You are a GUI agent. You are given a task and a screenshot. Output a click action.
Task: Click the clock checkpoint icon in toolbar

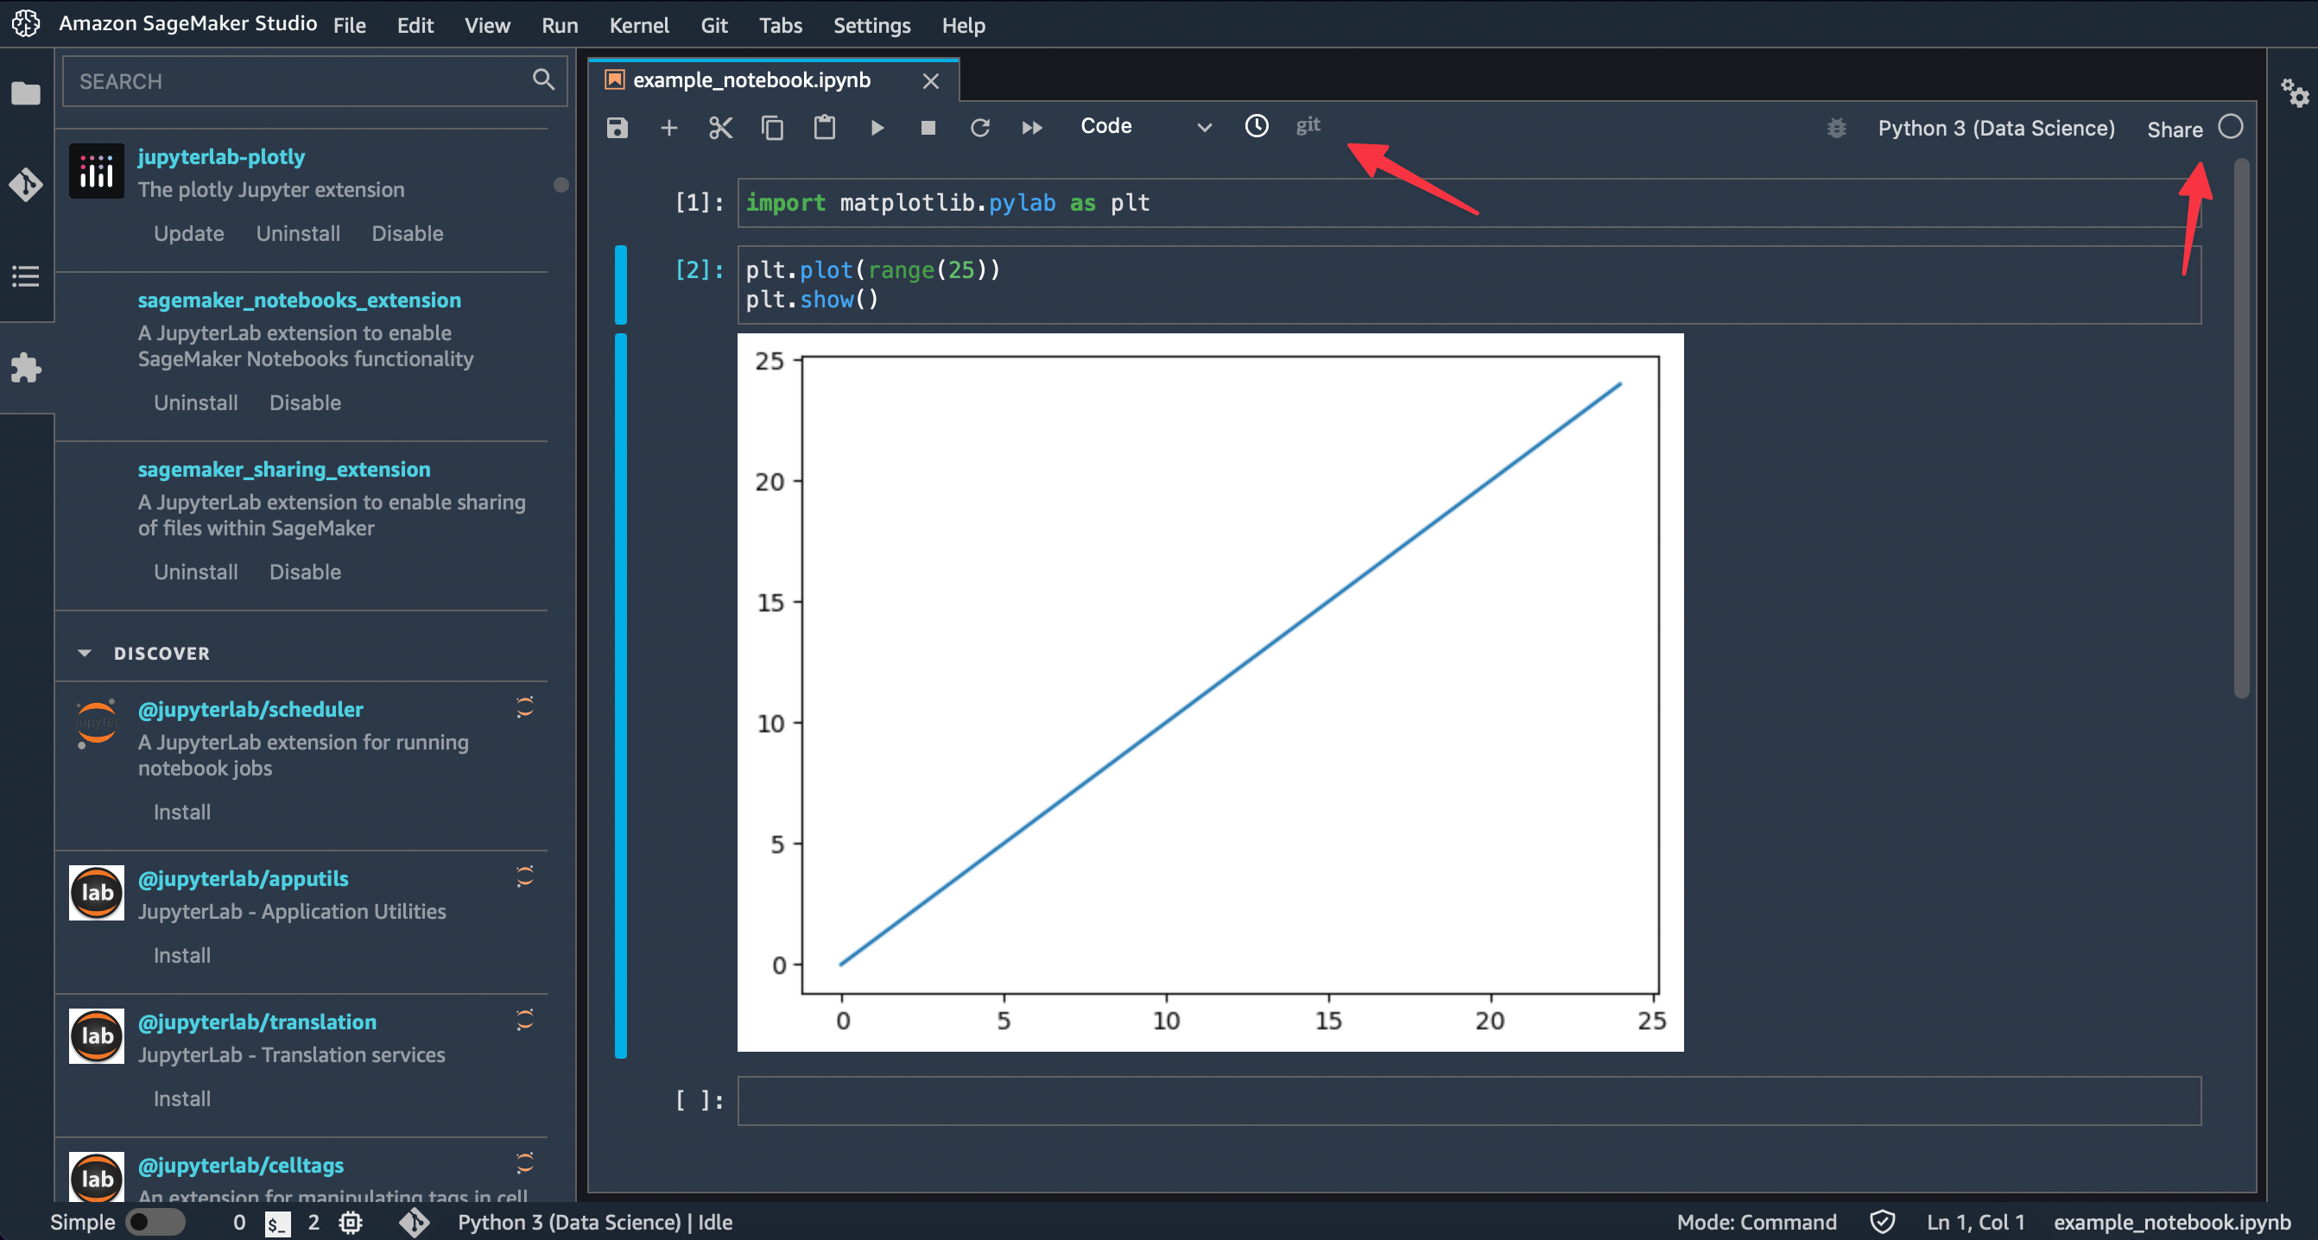tap(1257, 126)
